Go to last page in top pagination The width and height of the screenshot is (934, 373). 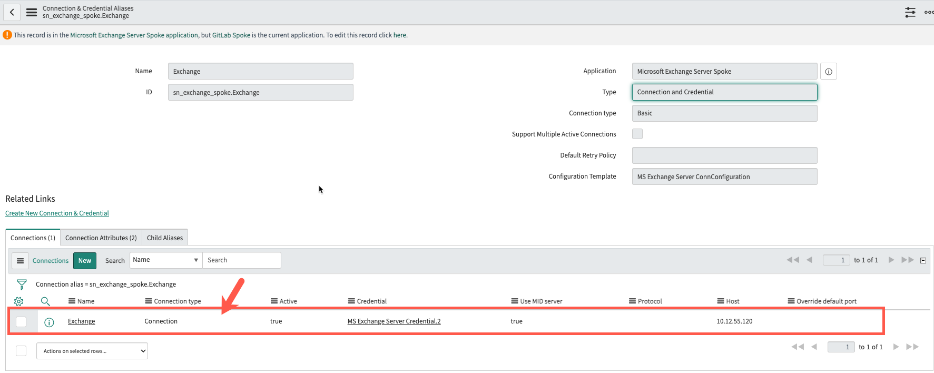(x=908, y=260)
